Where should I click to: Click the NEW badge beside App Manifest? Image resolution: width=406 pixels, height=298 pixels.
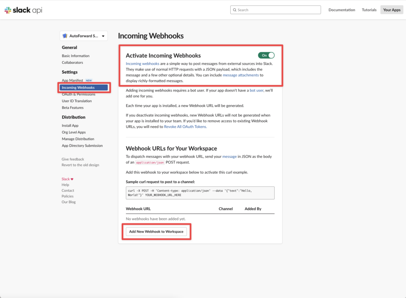(x=89, y=80)
